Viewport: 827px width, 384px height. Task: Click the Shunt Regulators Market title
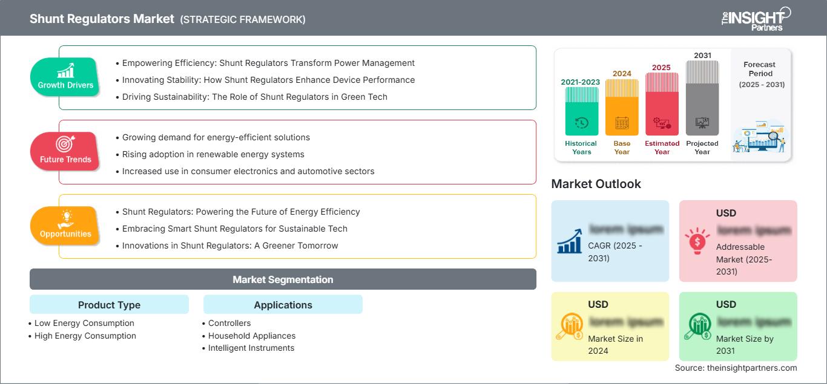click(102, 19)
